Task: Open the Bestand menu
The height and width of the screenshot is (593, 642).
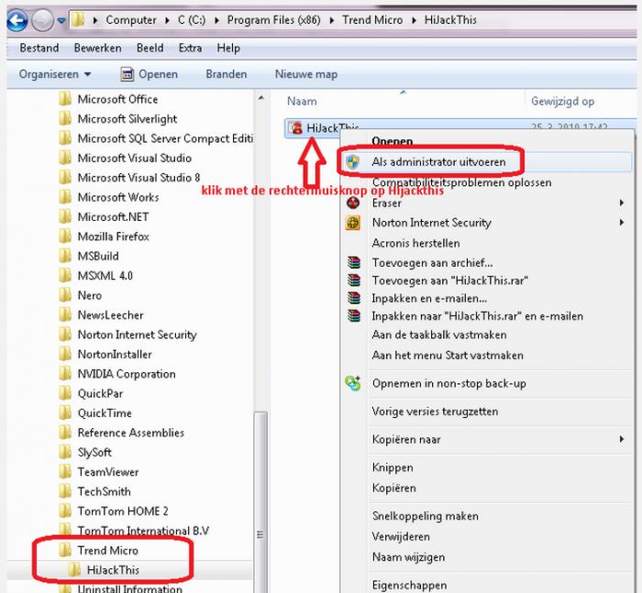Action: tap(39, 48)
